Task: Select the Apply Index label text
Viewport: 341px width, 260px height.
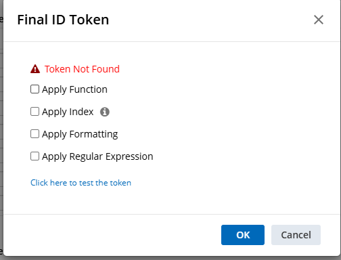Action: (68, 112)
